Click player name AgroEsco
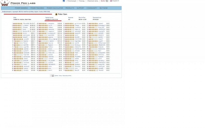205x128 pixels. pos(77,64)
